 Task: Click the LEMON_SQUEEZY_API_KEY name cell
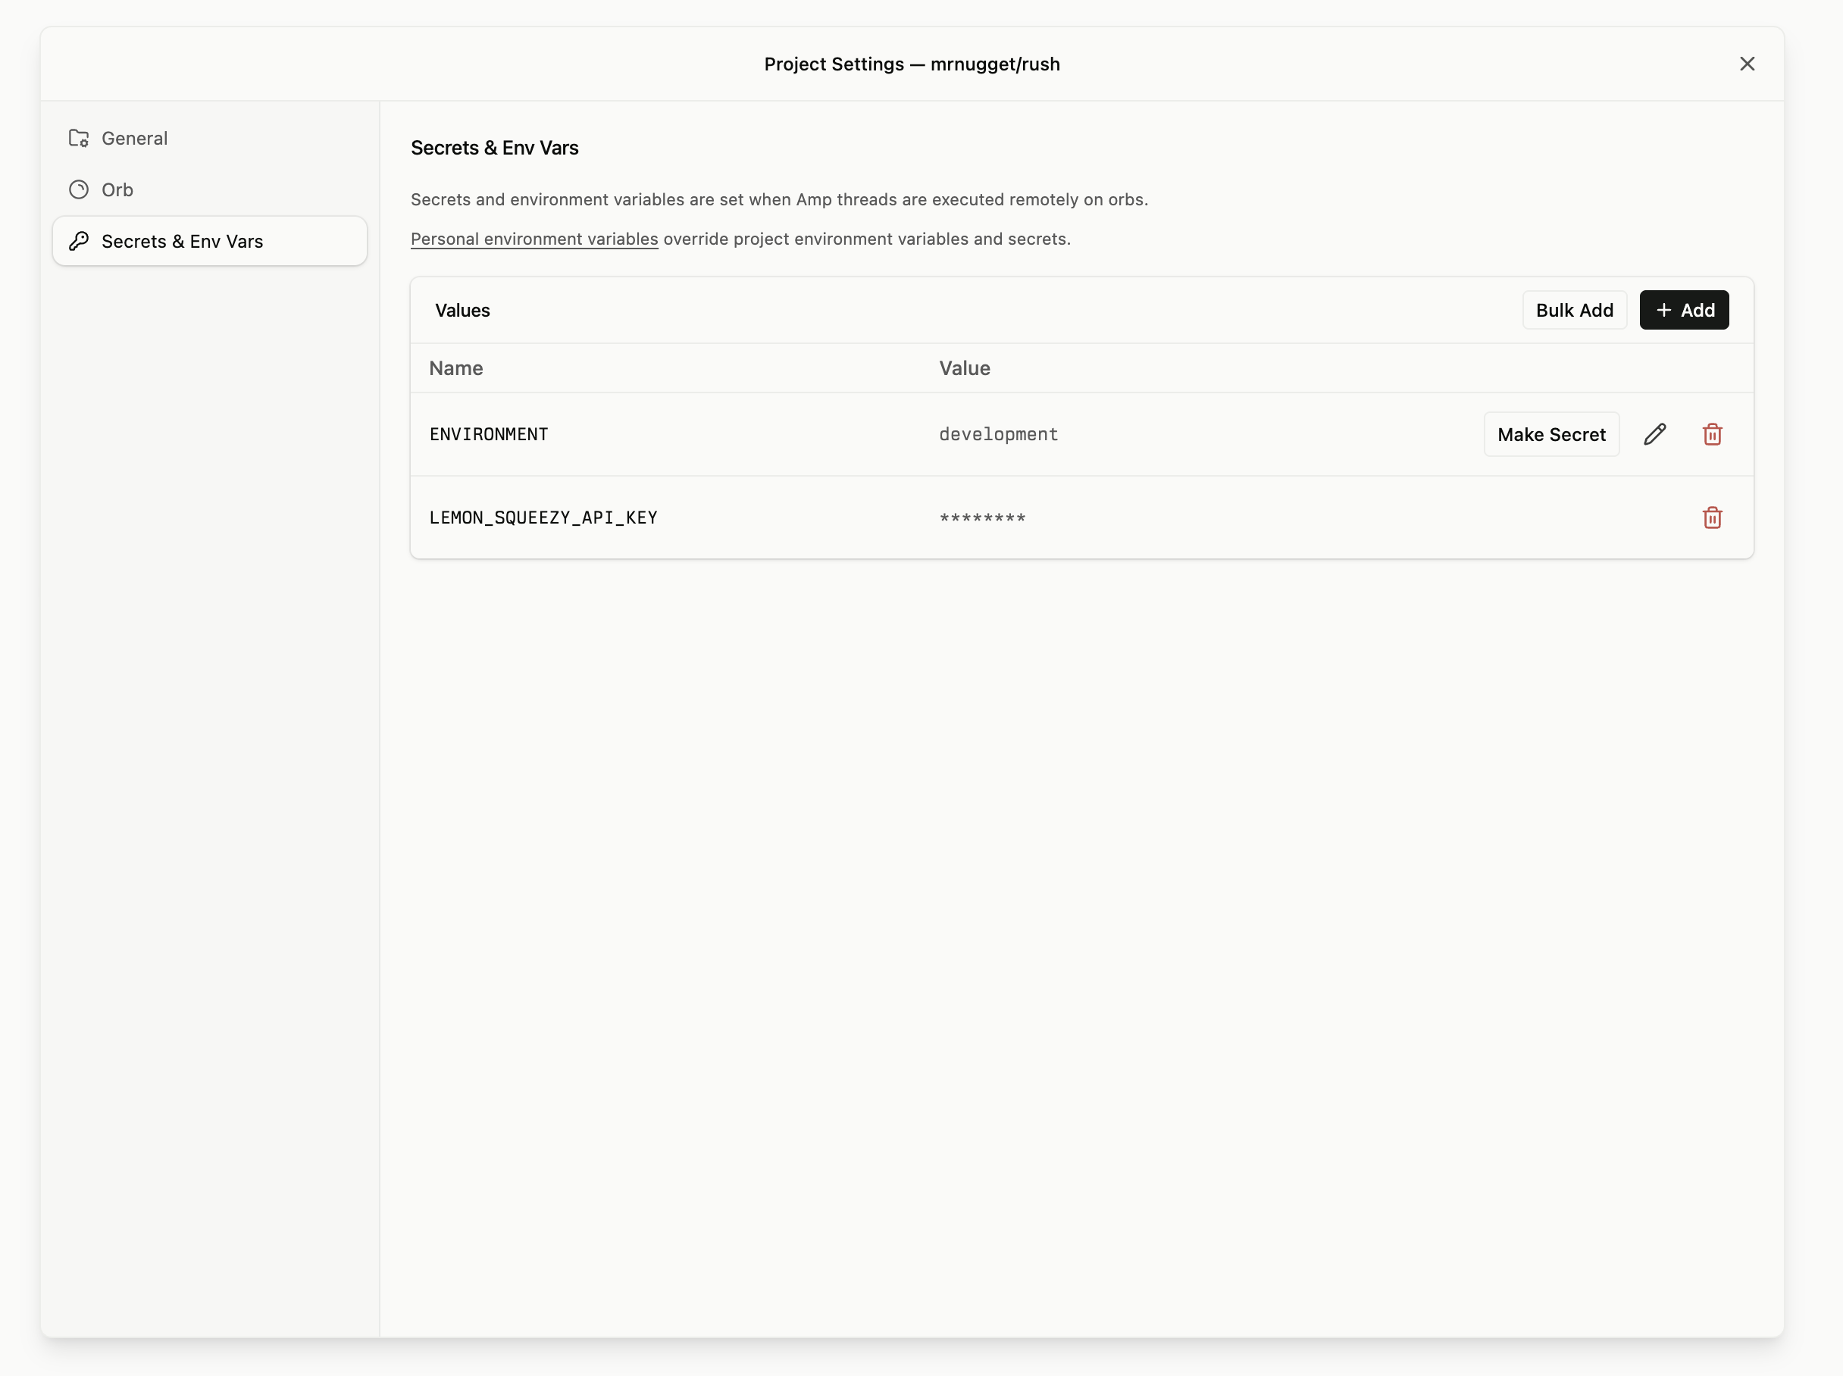point(543,518)
